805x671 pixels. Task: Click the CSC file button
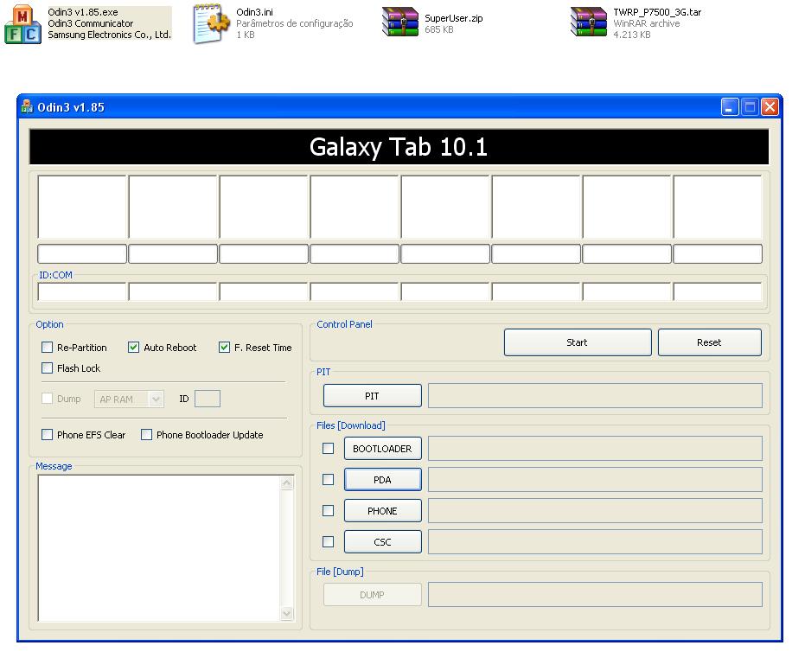click(x=382, y=541)
